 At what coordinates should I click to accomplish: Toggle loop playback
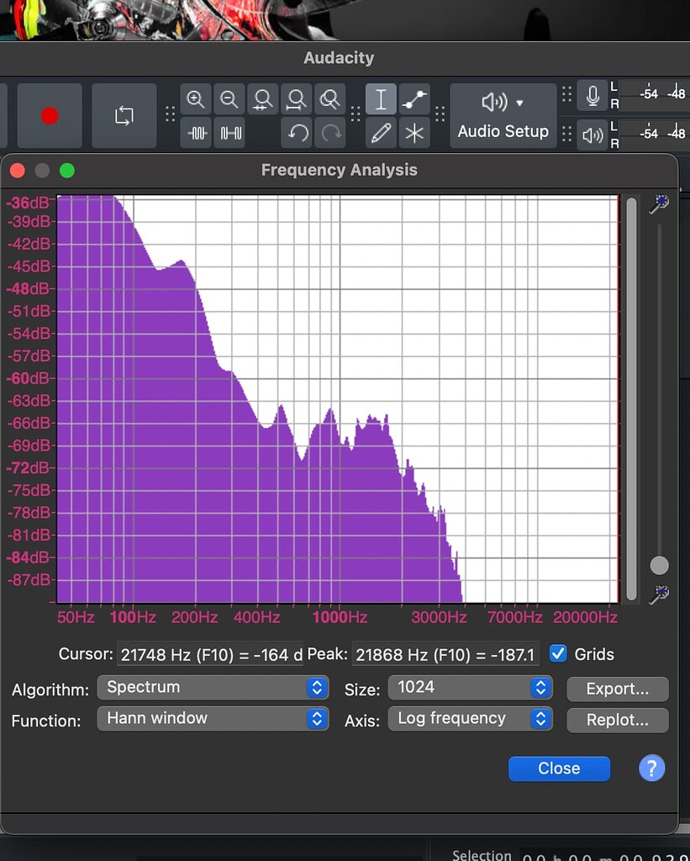pos(124,115)
